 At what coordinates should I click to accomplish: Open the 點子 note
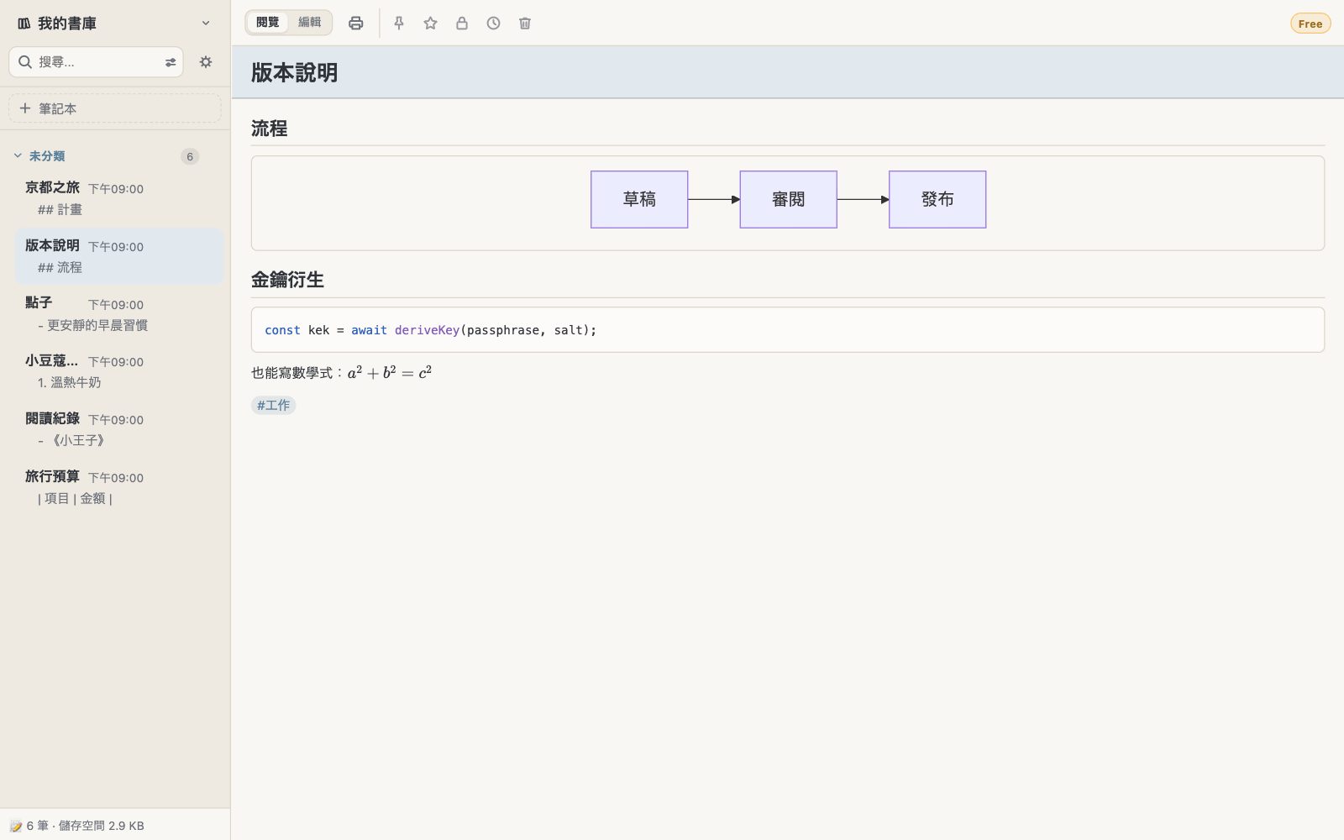point(119,313)
